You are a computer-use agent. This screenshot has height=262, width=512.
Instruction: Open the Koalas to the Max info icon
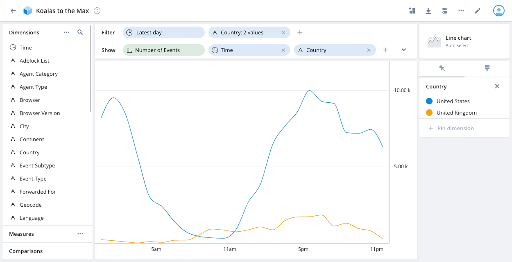point(97,11)
